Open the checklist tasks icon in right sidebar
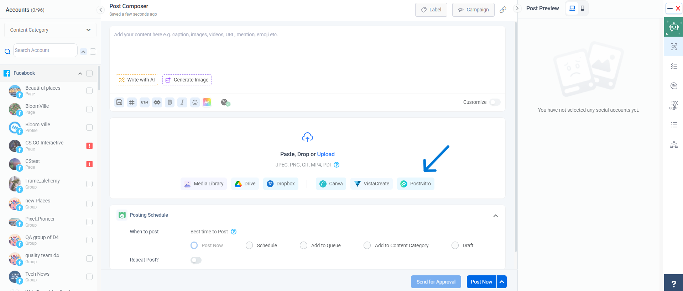The image size is (683, 291). [674, 66]
